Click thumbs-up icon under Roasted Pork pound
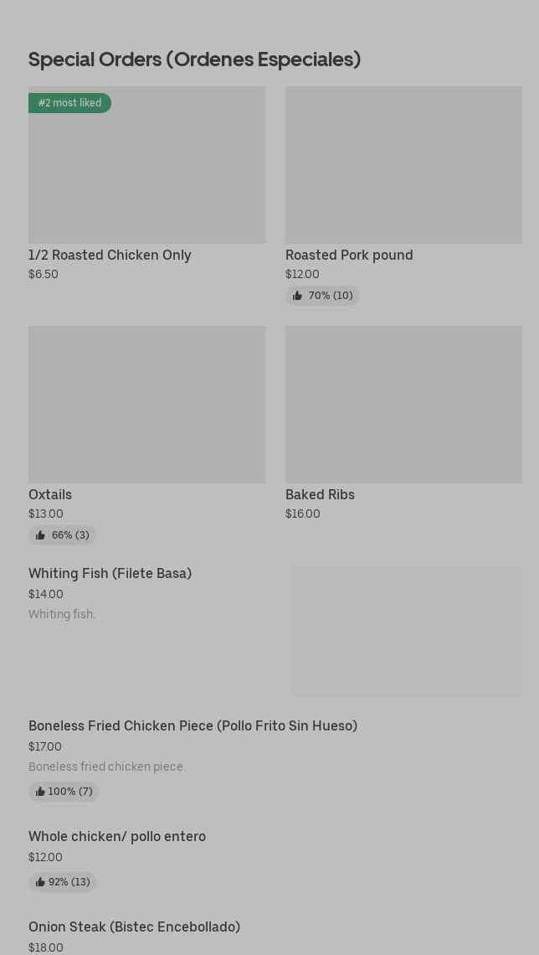 pyautogui.click(x=297, y=296)
